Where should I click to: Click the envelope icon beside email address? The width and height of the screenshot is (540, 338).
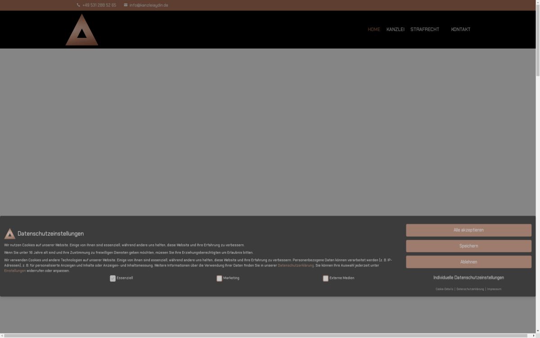[x=126, y=5]
